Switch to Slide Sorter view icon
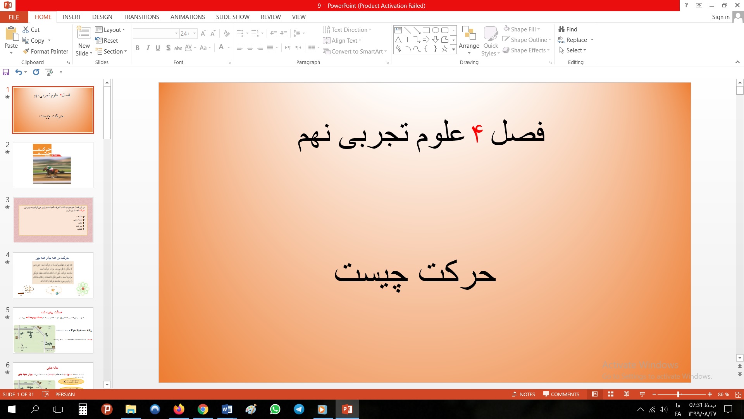 611,394
